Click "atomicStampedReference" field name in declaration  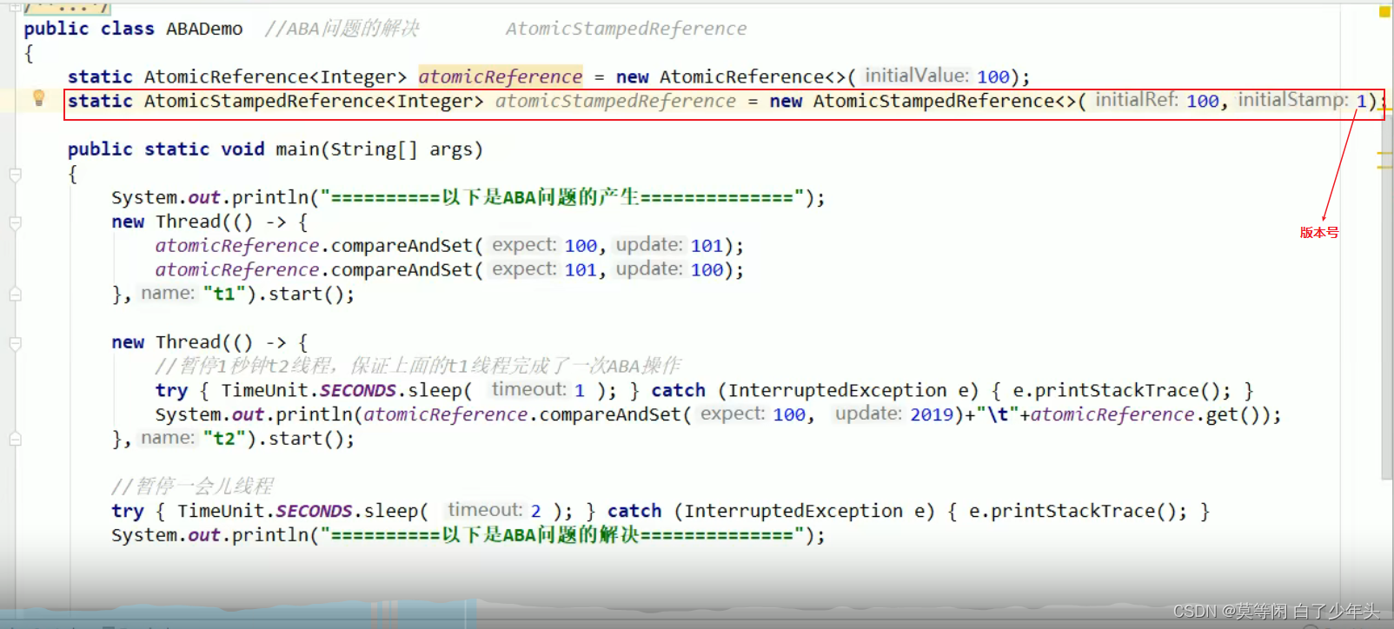pyautogui.click(x=615, y=101)
